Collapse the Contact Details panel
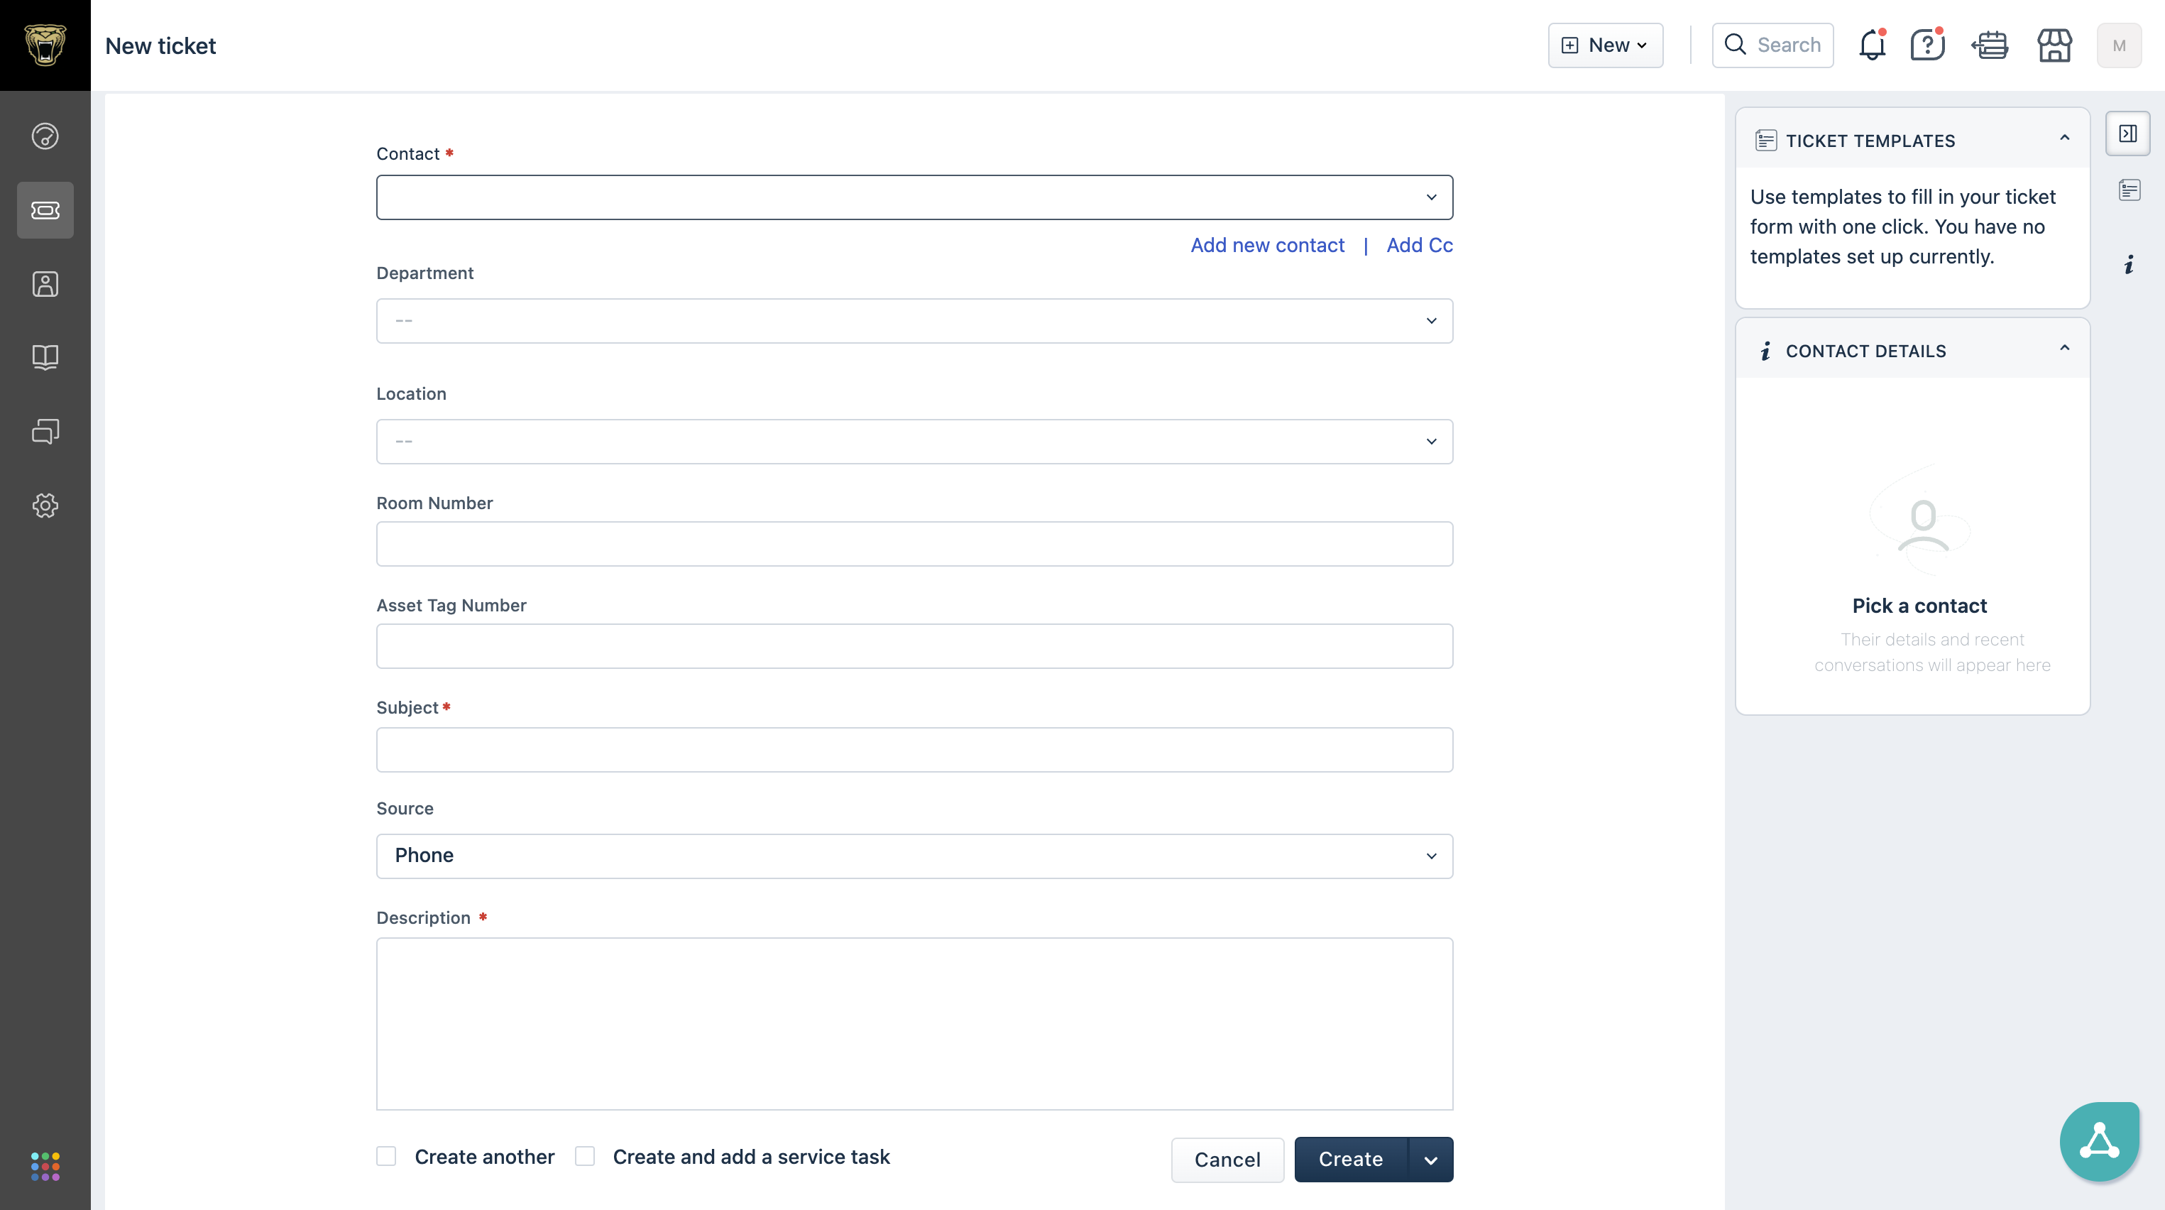 click(2064, 348)
